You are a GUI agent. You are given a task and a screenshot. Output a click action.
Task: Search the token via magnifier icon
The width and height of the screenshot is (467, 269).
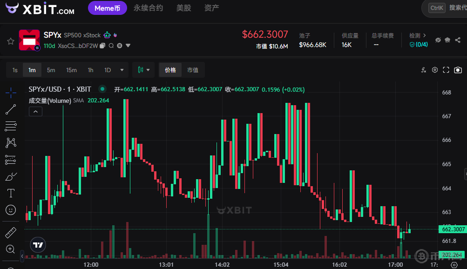111,46
